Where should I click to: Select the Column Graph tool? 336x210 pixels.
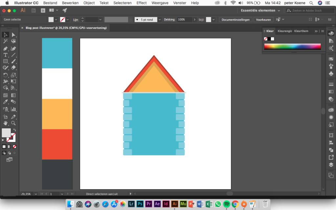click(x=13, y=109)
